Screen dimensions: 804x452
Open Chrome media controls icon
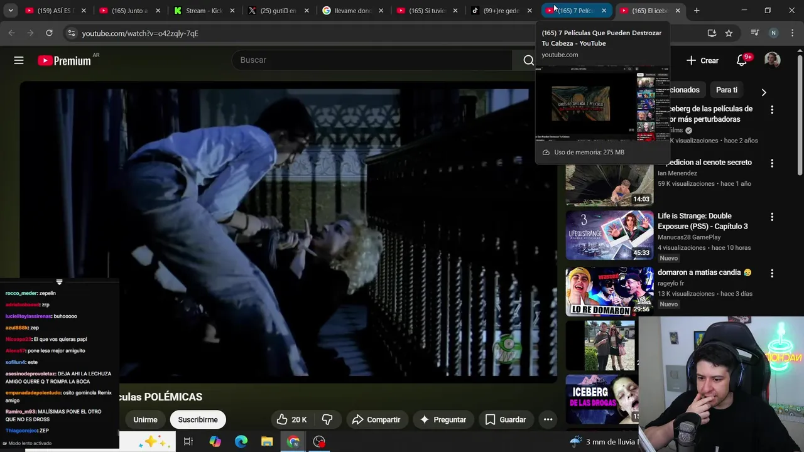point(755,33)
